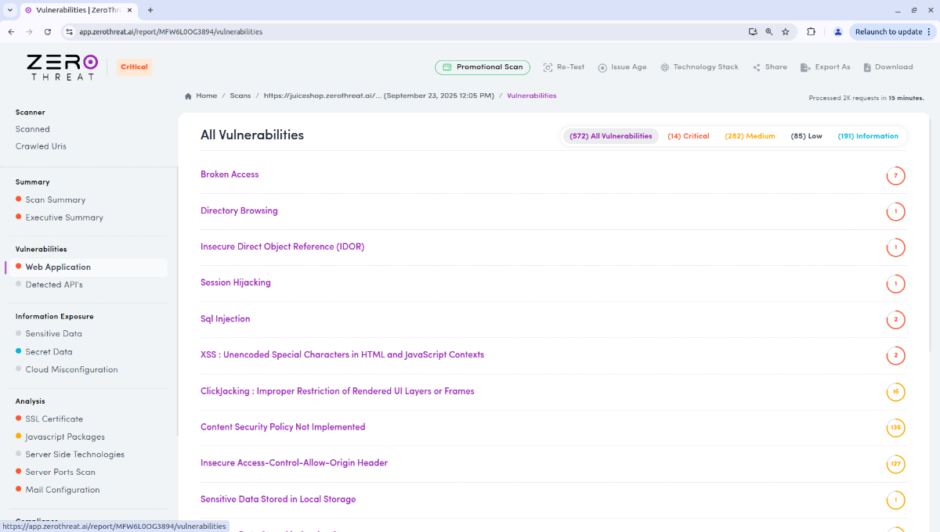Open Executive Summary in the sidebar
Screen dimensions: 940x532
64,217
